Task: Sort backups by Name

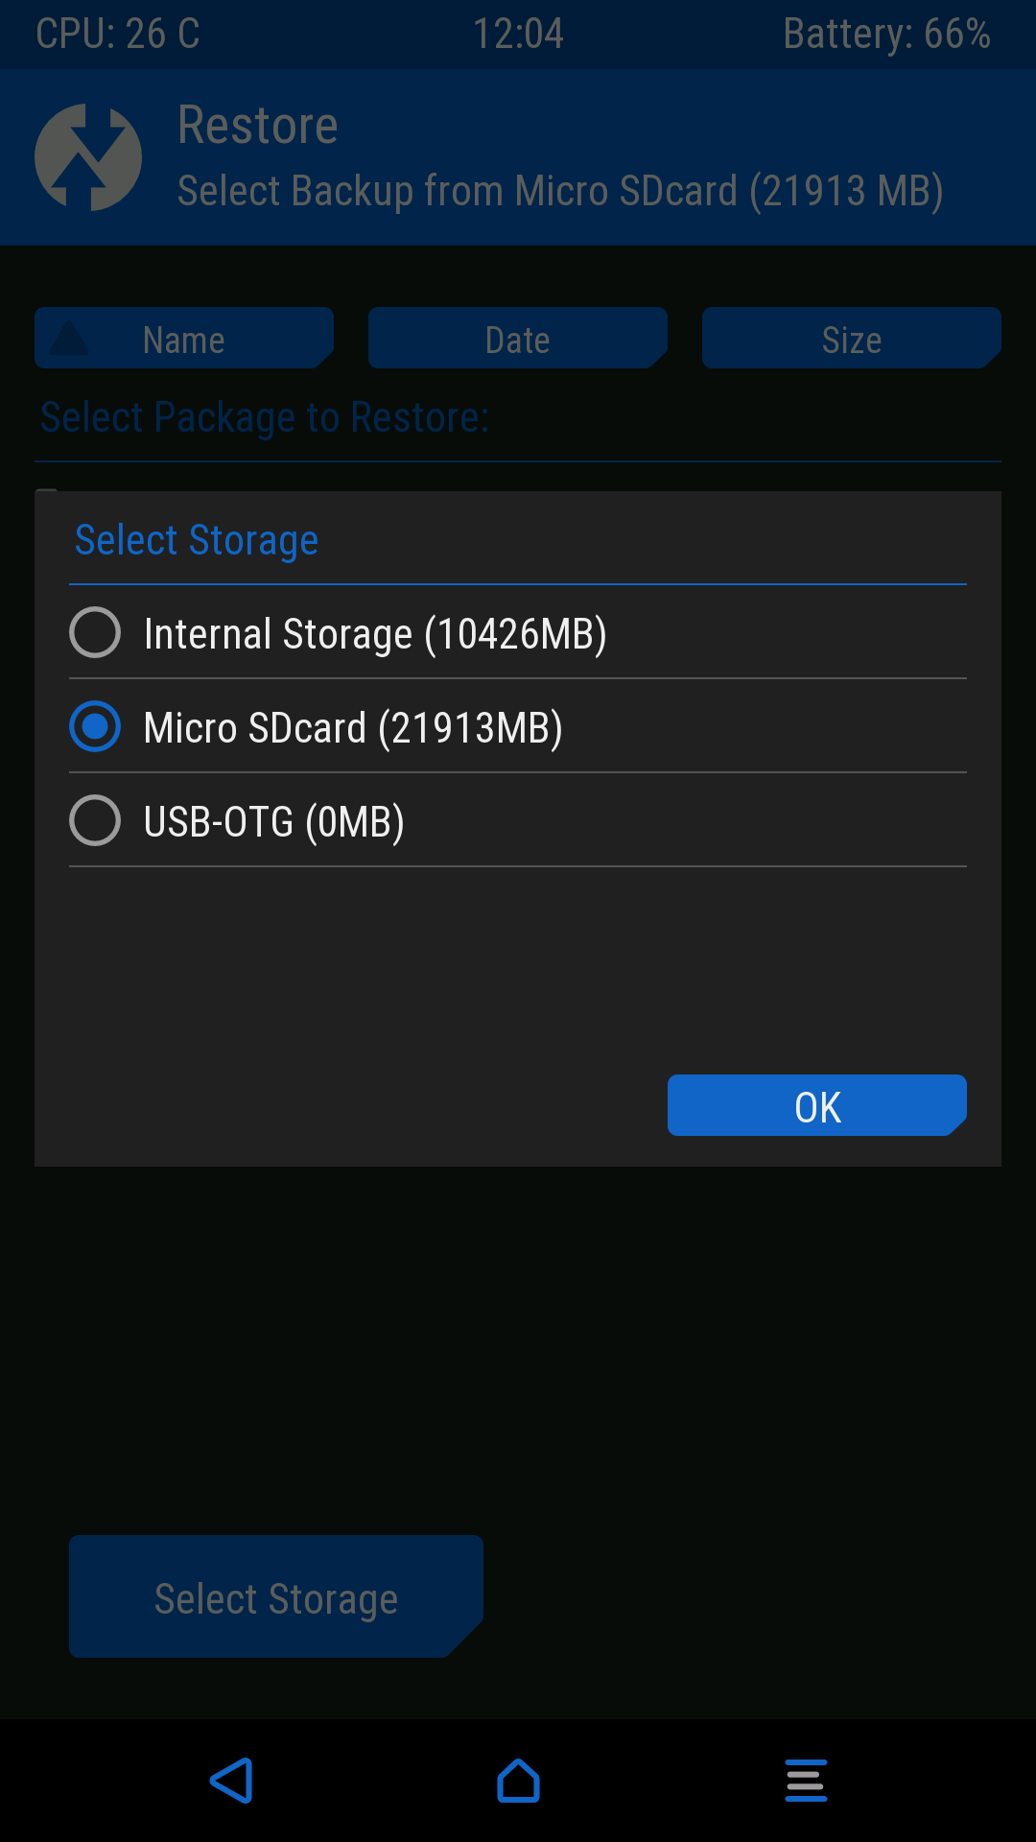Action: coord(184,340)
